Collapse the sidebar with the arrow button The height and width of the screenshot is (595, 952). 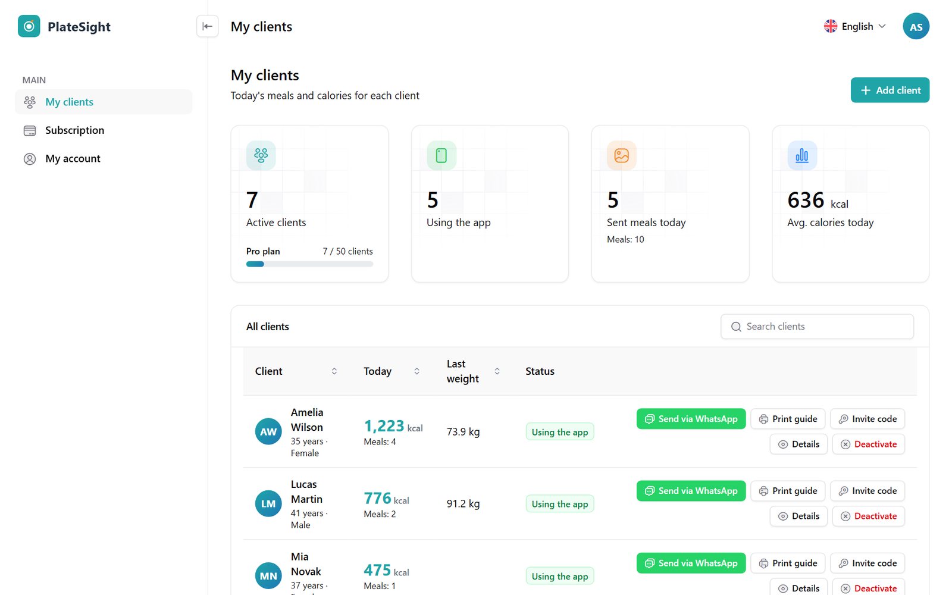[207, 26]
